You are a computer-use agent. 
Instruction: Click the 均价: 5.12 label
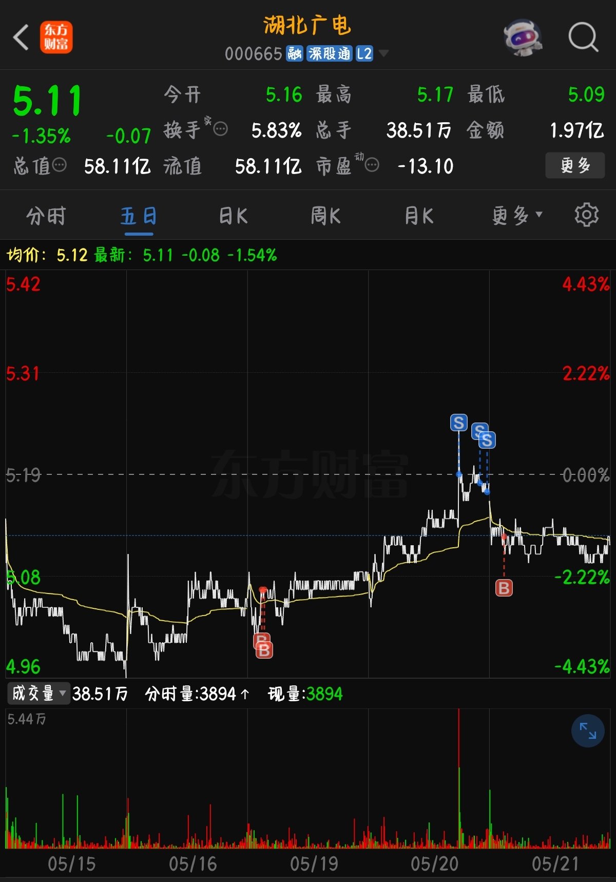(x=47, y=255)
